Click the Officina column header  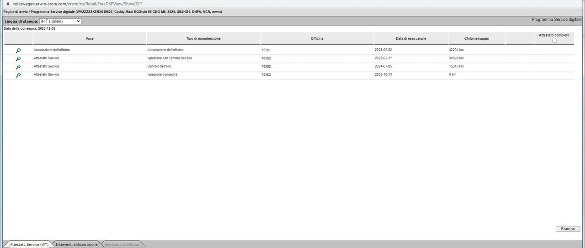click(317, 38)
